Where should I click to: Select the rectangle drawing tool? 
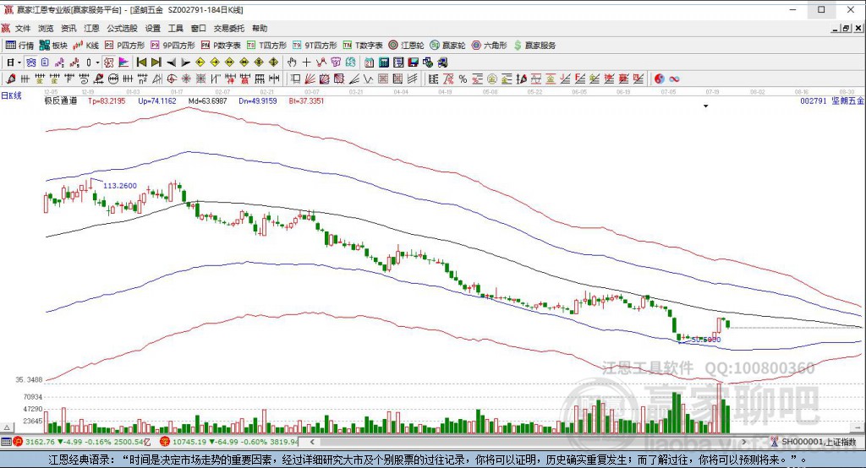(296, 79)
